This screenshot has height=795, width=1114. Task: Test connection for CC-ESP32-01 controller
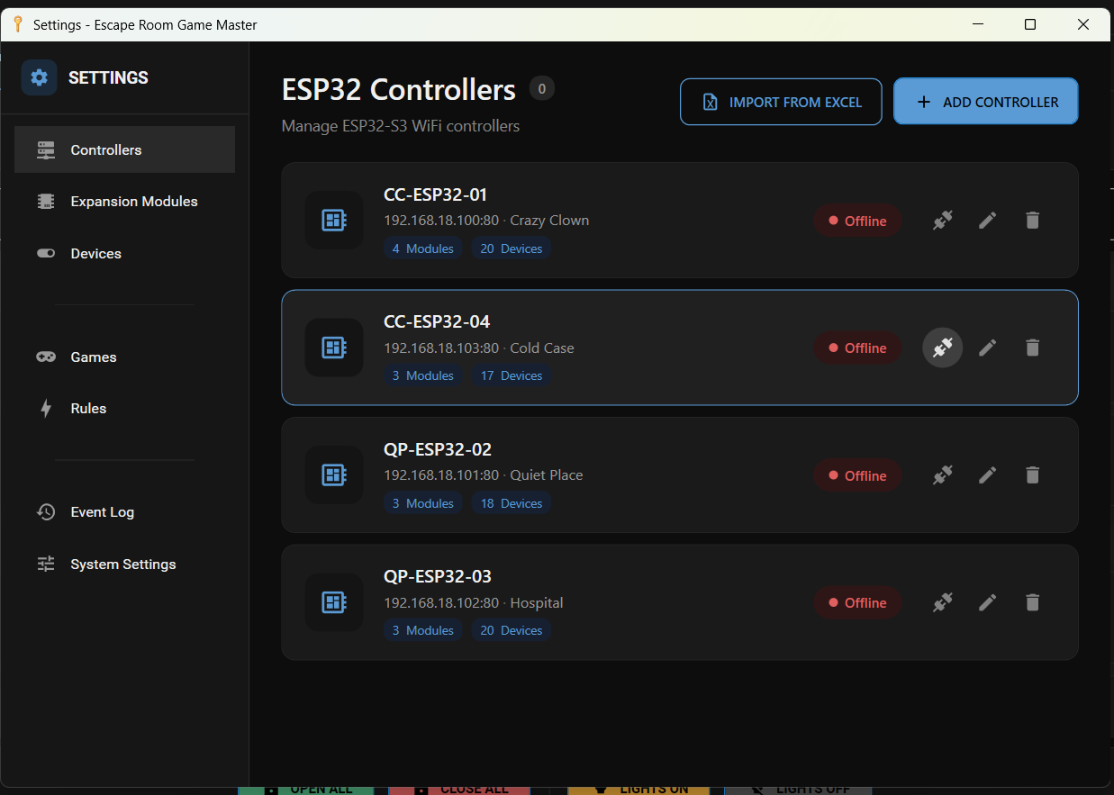click(x=942, y=220)
